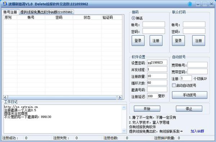Enable the 启动自动拨号 checkbox
This screenshot has height=142, width=216.
click(174, 85)
